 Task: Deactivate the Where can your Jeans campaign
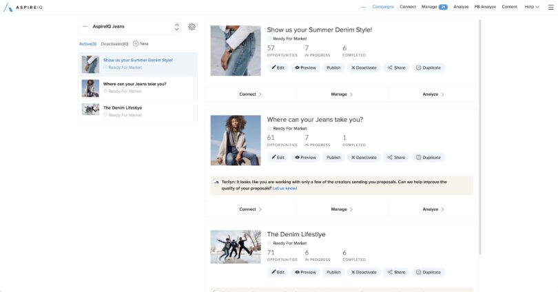[363, 157]
